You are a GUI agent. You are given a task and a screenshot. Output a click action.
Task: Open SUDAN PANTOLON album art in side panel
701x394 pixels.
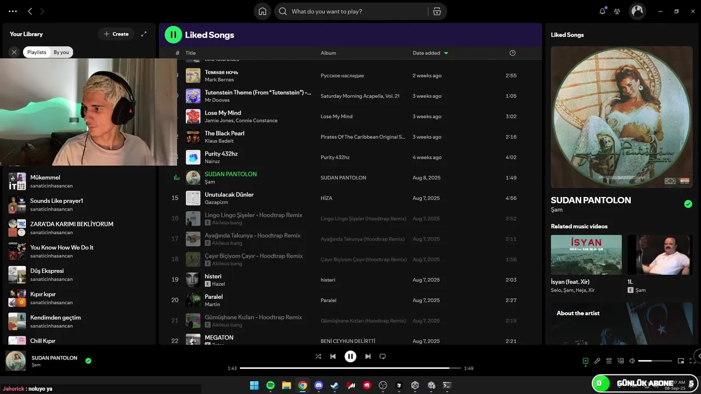pos(622,117)
